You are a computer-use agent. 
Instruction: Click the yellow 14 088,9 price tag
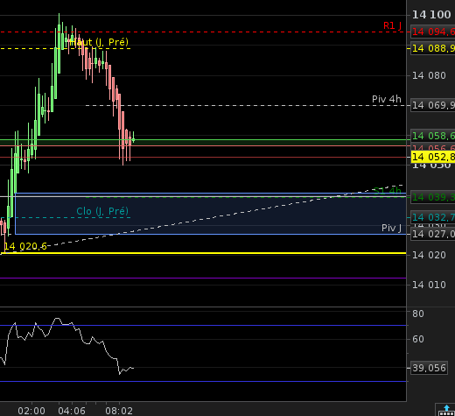click(433, 48)
